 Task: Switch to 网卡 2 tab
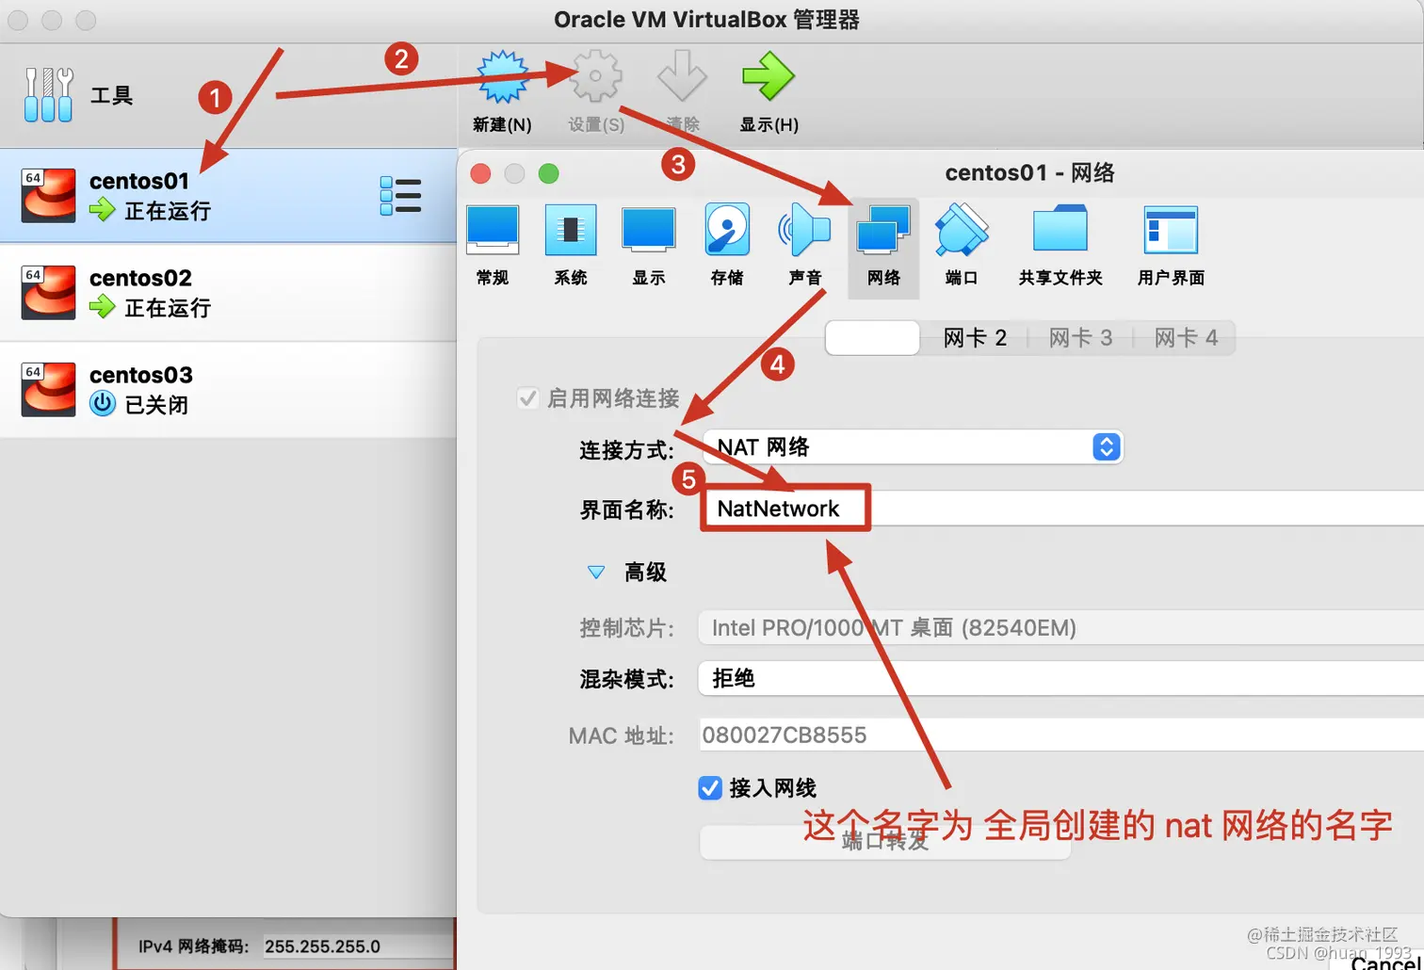975,338
